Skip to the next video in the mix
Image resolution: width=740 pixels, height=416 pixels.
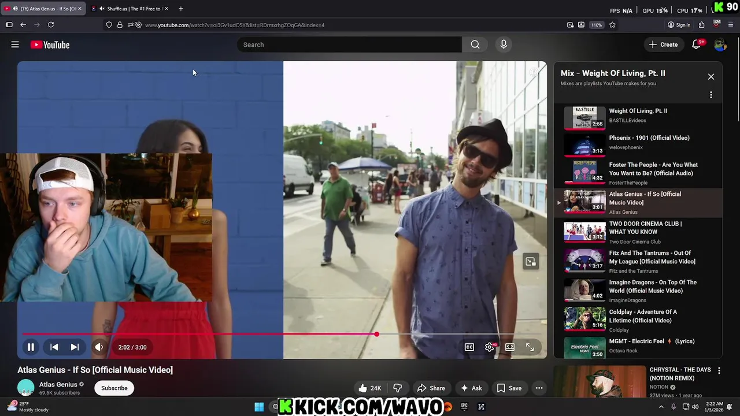click(x=75, y=347)
